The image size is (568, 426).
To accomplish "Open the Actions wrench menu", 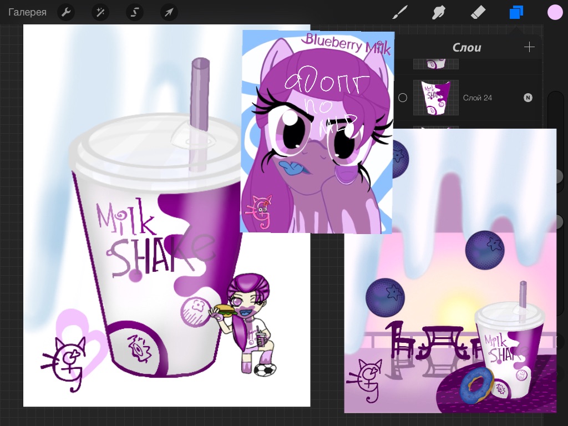I will pos(66,12).
